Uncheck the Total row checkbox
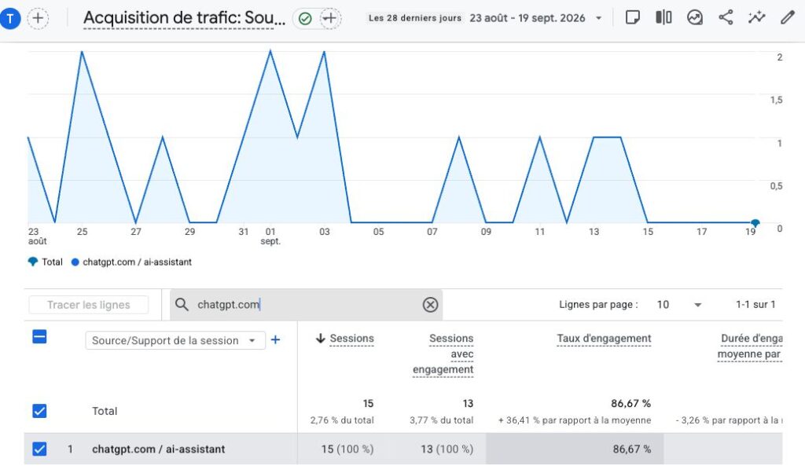 [39, 411]
